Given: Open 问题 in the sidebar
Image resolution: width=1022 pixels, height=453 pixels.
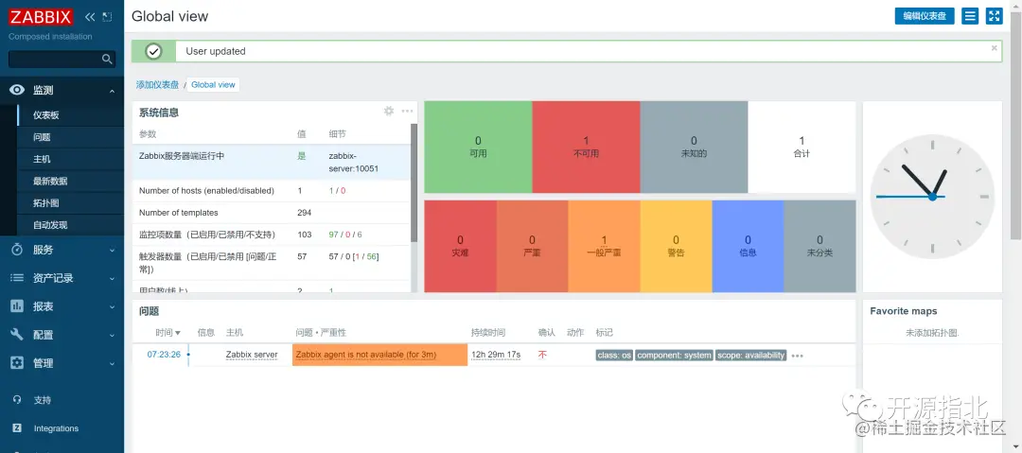Looking at the screenshot, I should pos(42,137).
